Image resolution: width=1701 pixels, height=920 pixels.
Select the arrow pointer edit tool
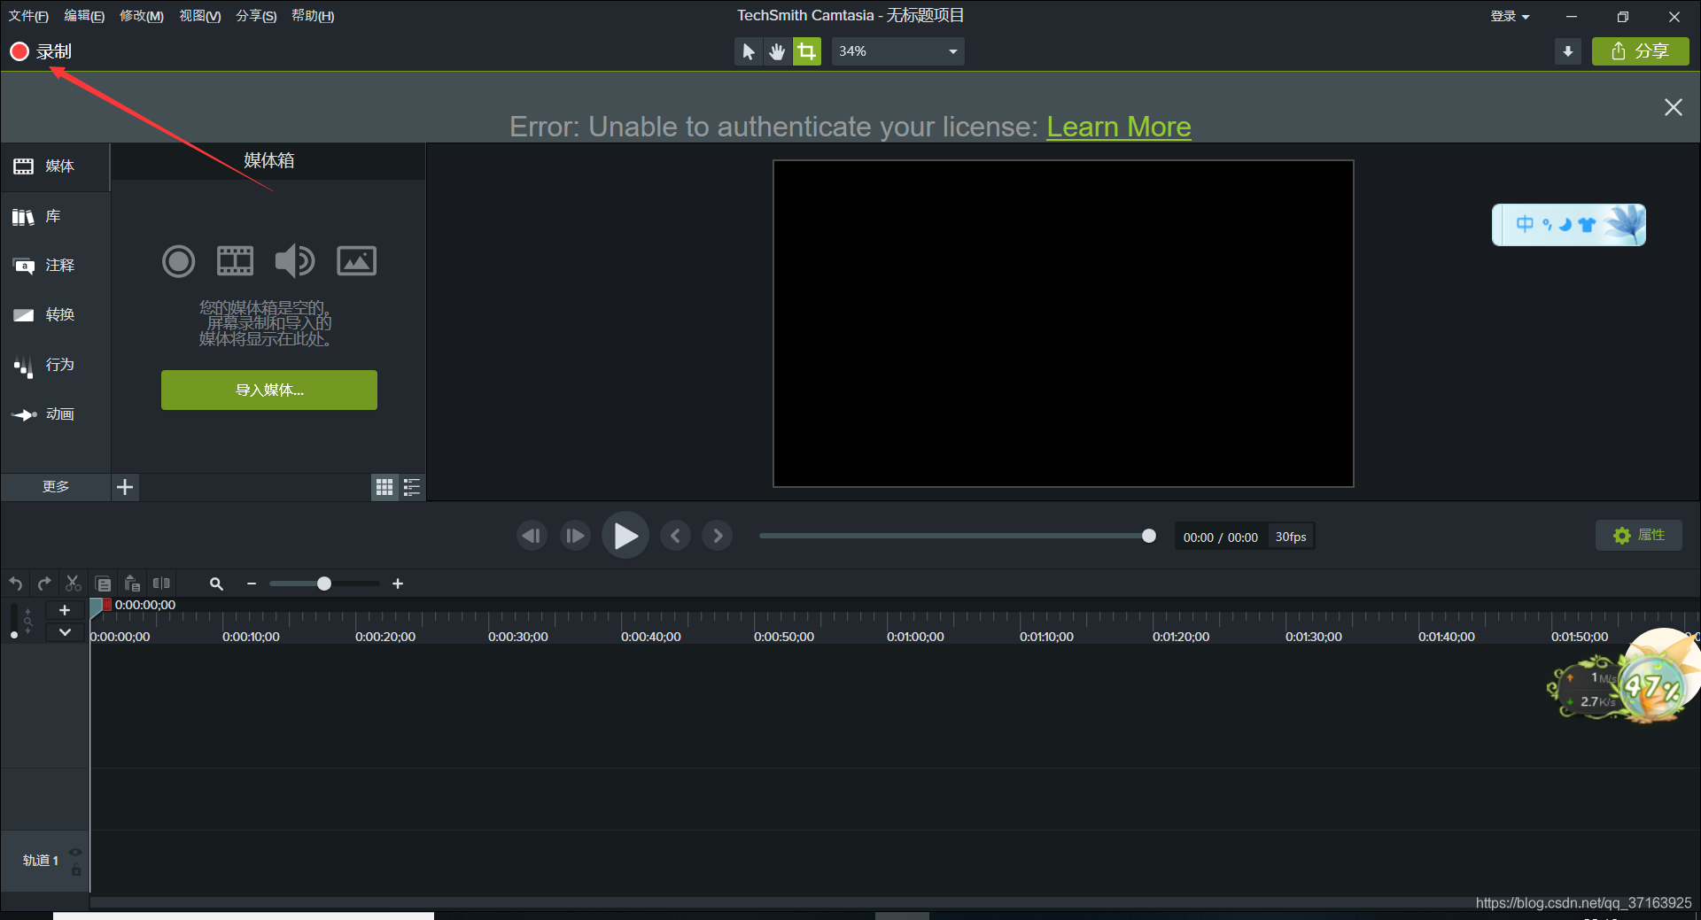tap(749, 51)
